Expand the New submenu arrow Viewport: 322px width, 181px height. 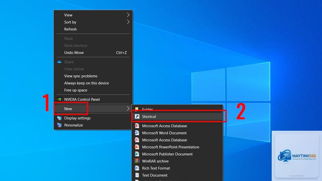[128, 109]
